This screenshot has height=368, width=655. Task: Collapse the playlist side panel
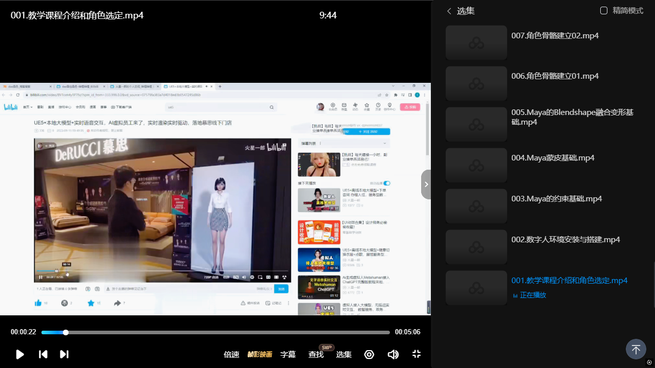426,185
